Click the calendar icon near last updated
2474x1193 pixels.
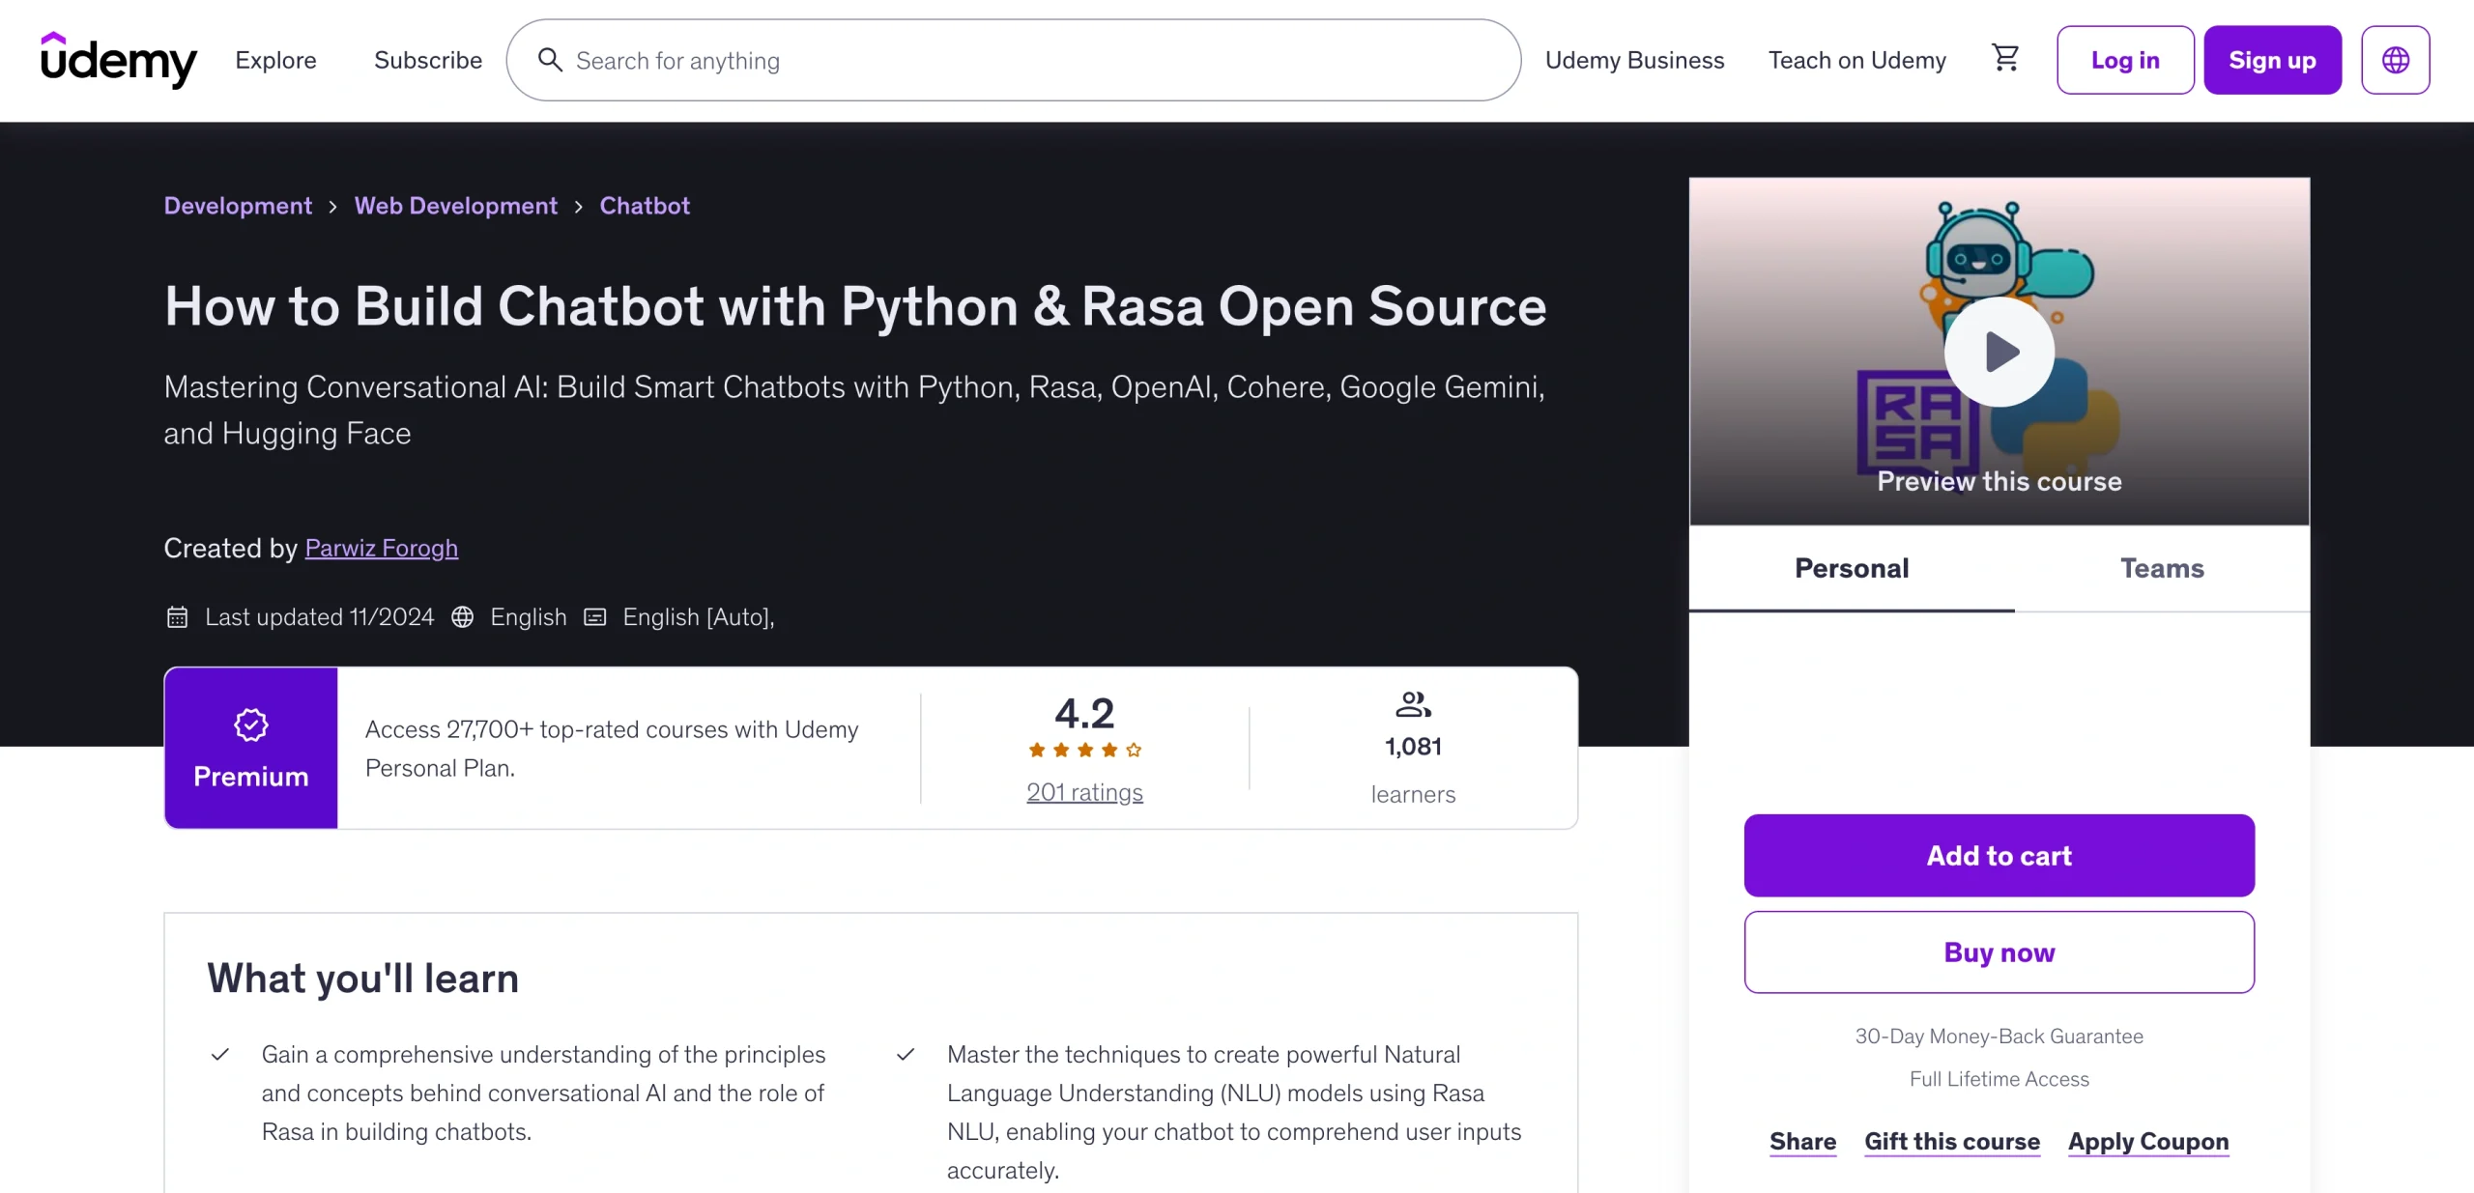178,617
